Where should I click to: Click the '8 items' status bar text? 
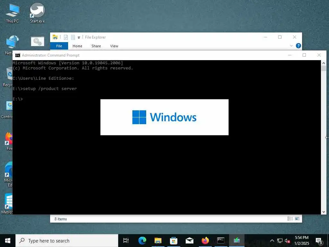coord(61,219)
